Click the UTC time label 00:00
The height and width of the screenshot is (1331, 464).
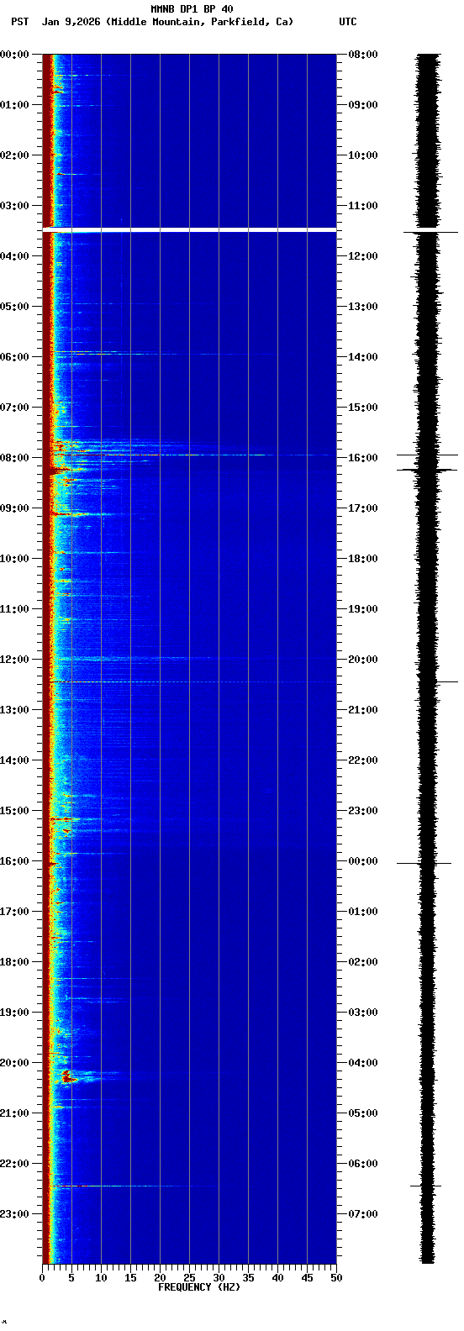click(363, 861)
